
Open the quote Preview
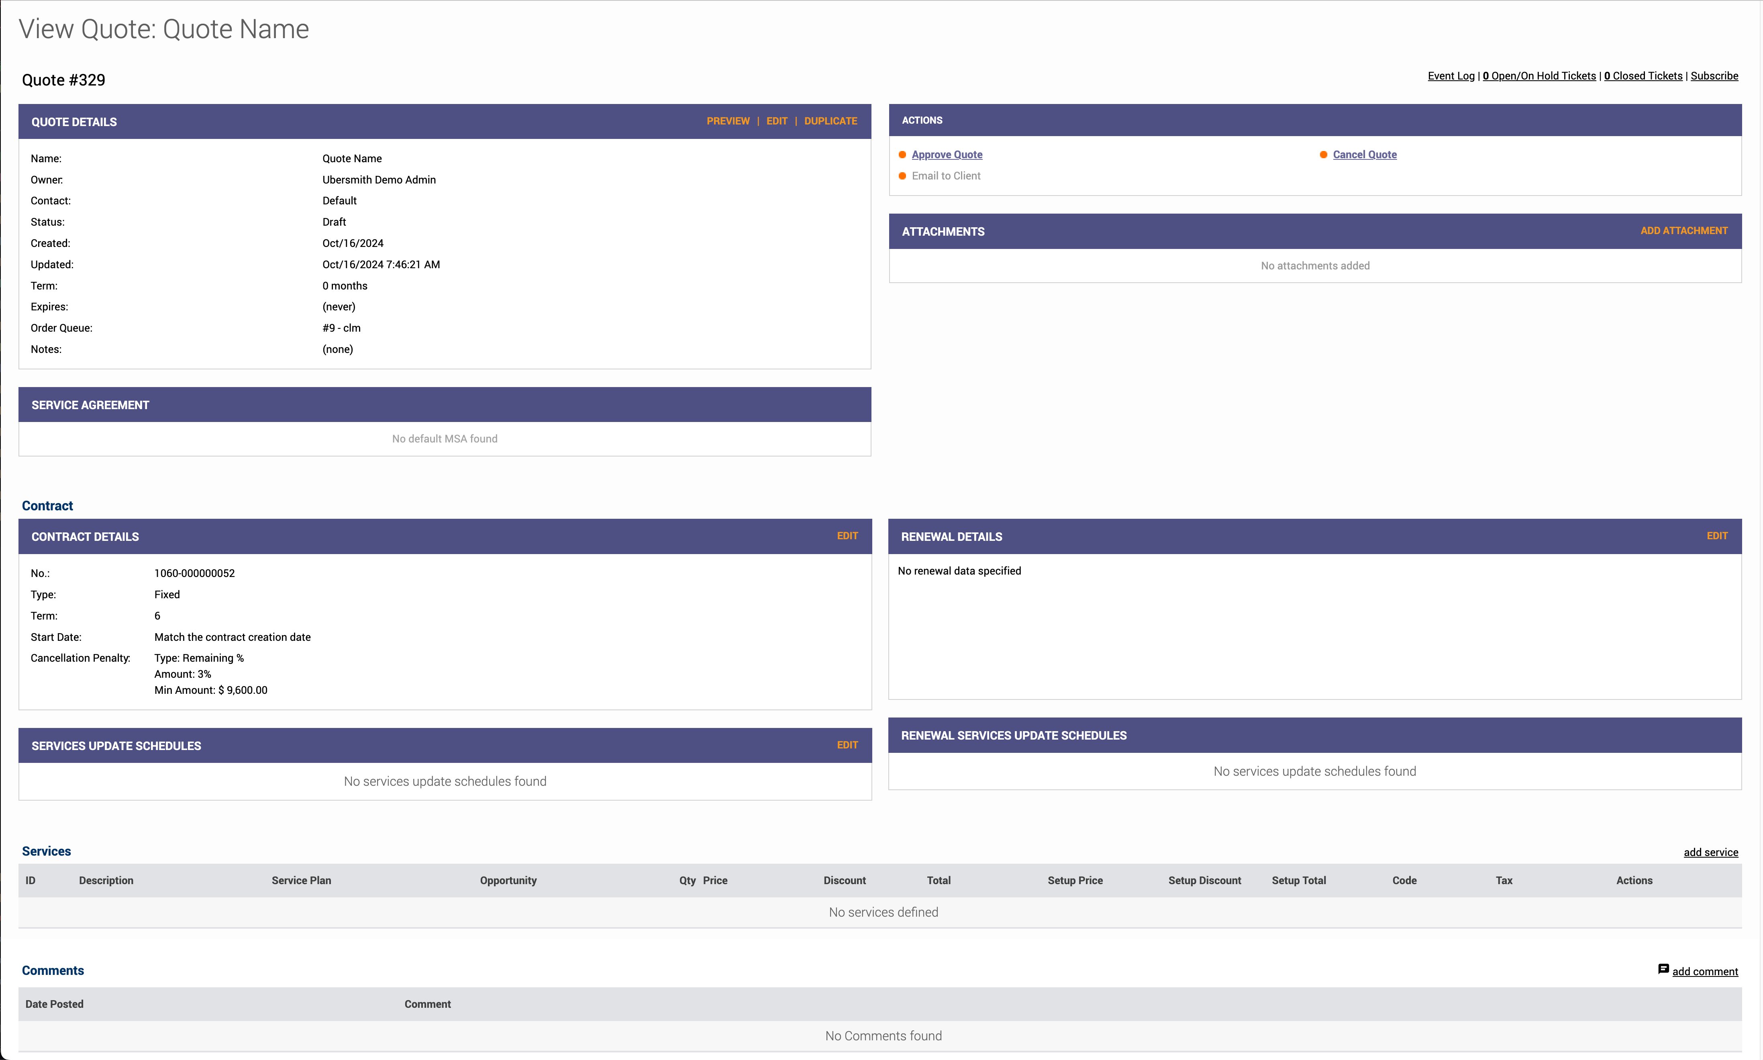[x=728, y=121]
